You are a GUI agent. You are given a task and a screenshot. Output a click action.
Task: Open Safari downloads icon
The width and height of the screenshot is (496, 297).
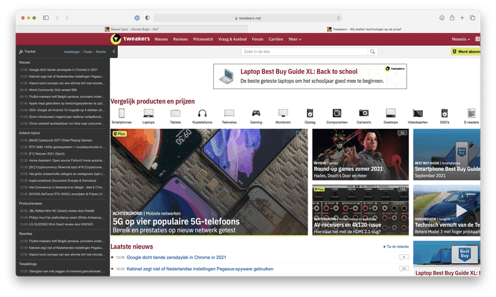(x=442, y=18)
